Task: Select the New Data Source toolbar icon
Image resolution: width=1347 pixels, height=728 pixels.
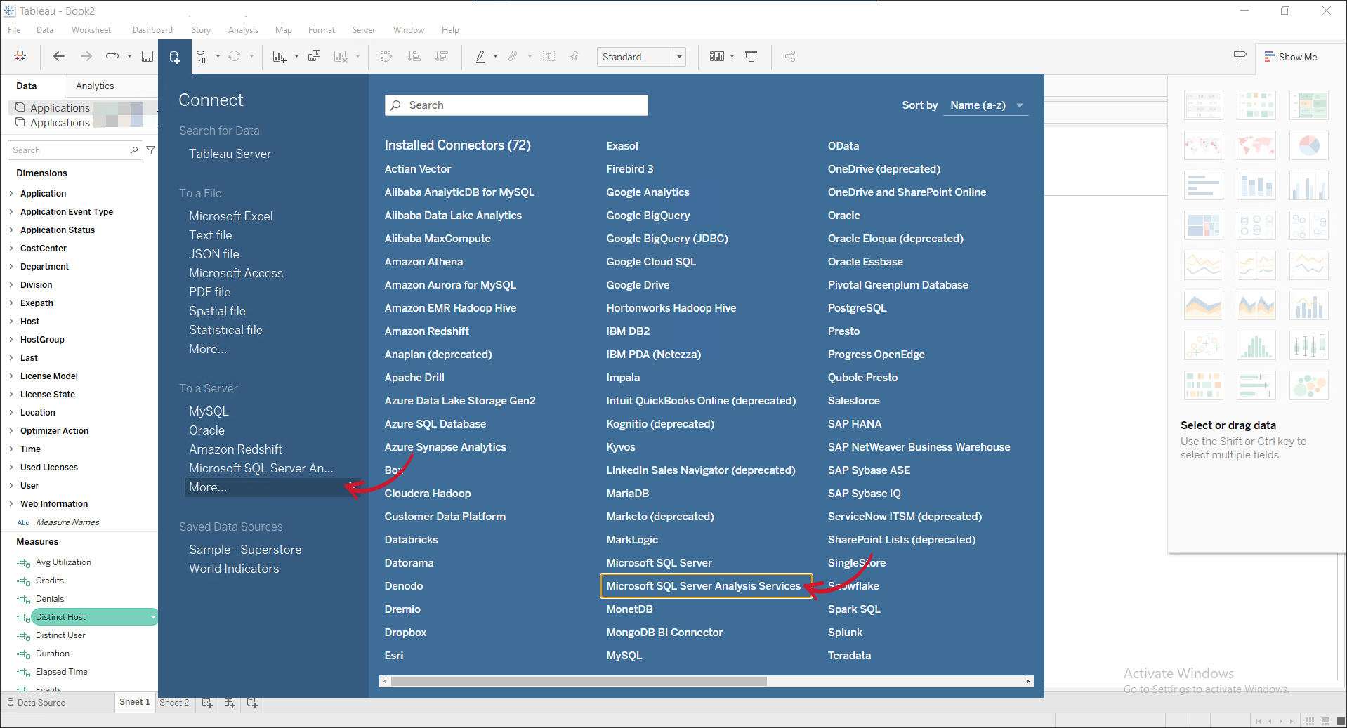Action: [x=174, y=56]
